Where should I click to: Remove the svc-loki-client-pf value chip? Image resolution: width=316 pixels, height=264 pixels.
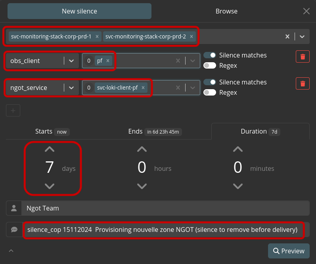(143, 88)
